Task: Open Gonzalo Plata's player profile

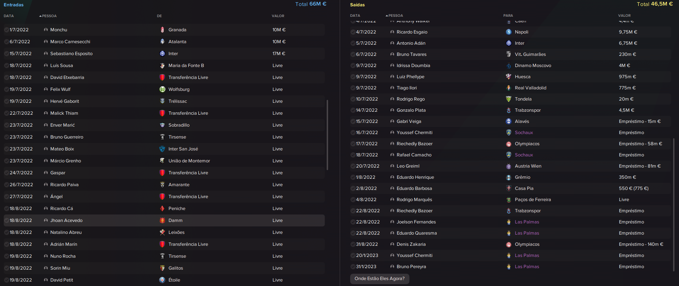Action: pyautogui.click(x=411, y=110)
